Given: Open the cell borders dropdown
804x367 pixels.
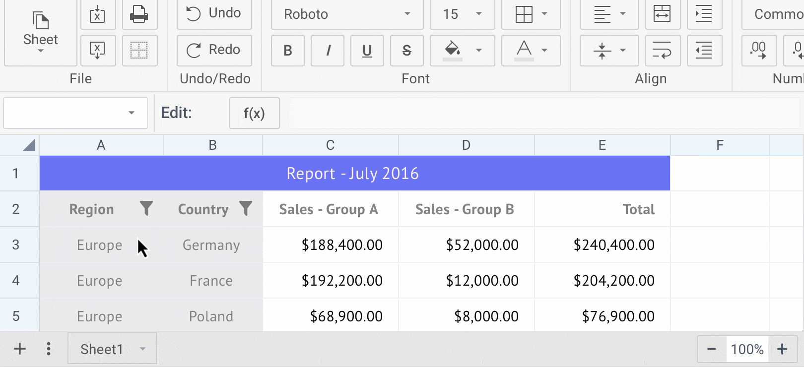Looking at the screenshot, I should tap(531, 14).
